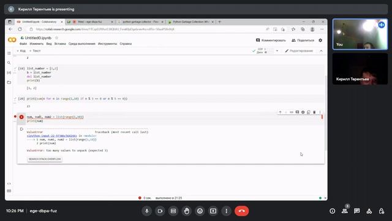Open the in-call chat panel

[356, 211]
